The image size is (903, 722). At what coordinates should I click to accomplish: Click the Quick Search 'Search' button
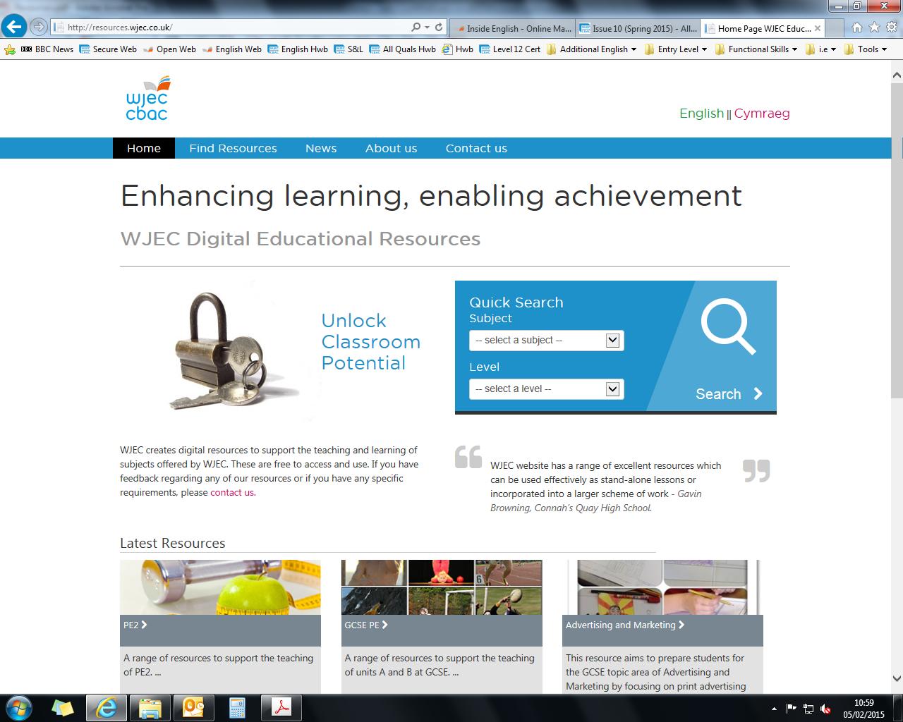click(x=729, y=393)
